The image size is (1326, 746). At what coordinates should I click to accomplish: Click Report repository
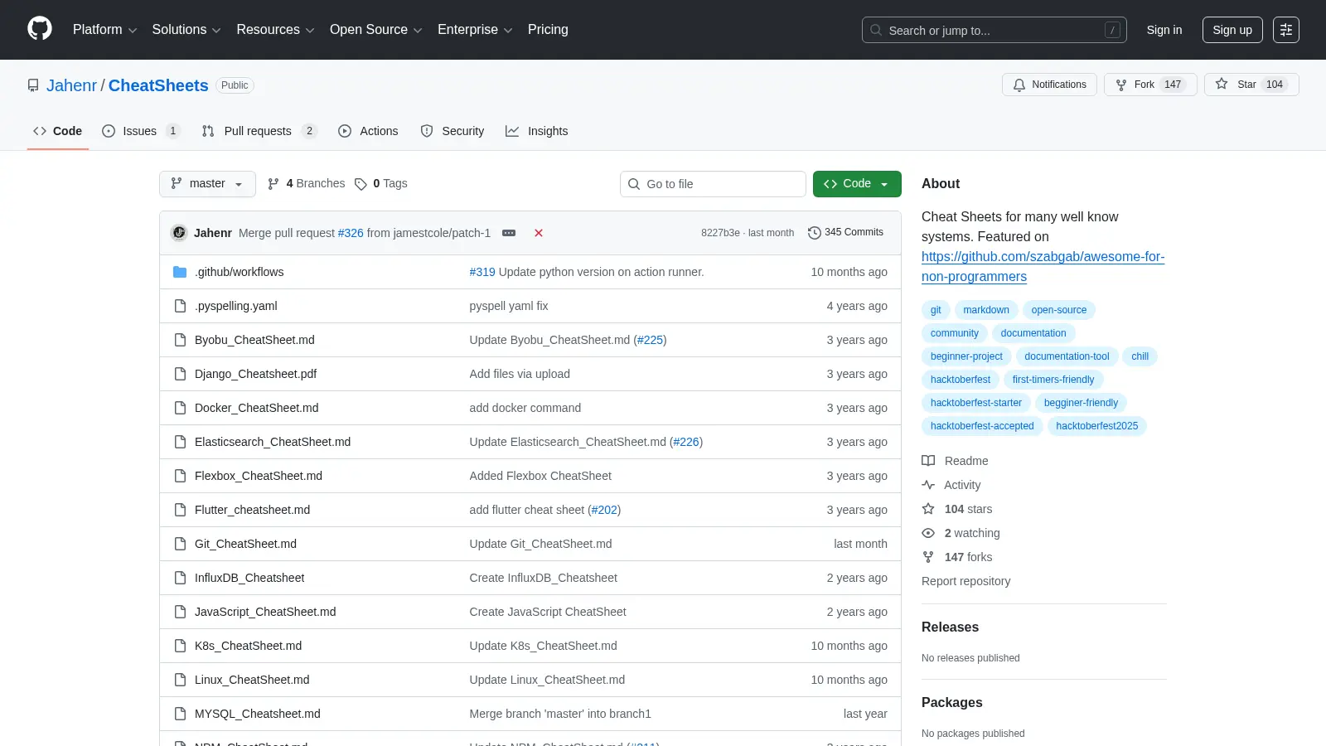pyautogui.click(x=965, y=581)
